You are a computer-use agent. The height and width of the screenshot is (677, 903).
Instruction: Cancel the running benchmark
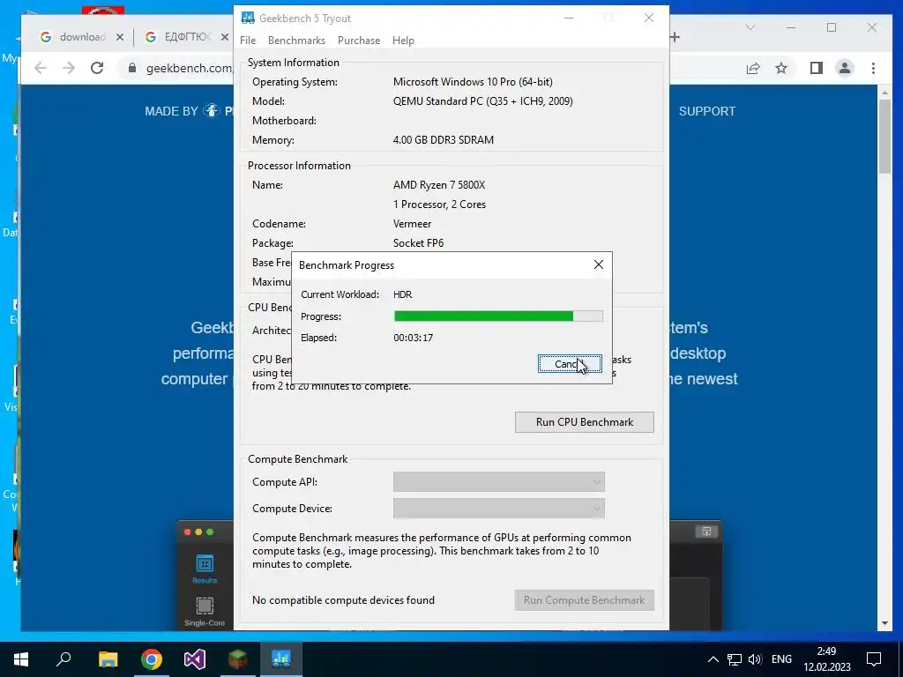pyautogui.click(x=570, y=364)
